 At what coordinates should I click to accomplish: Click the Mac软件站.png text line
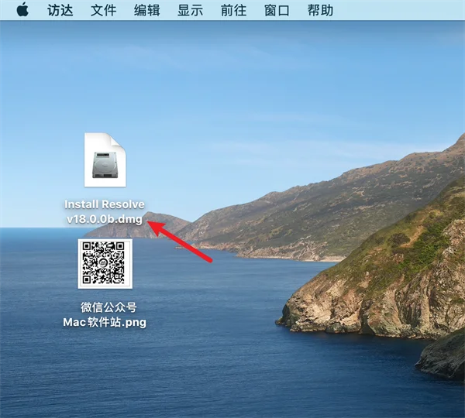[x=105, y=322]
